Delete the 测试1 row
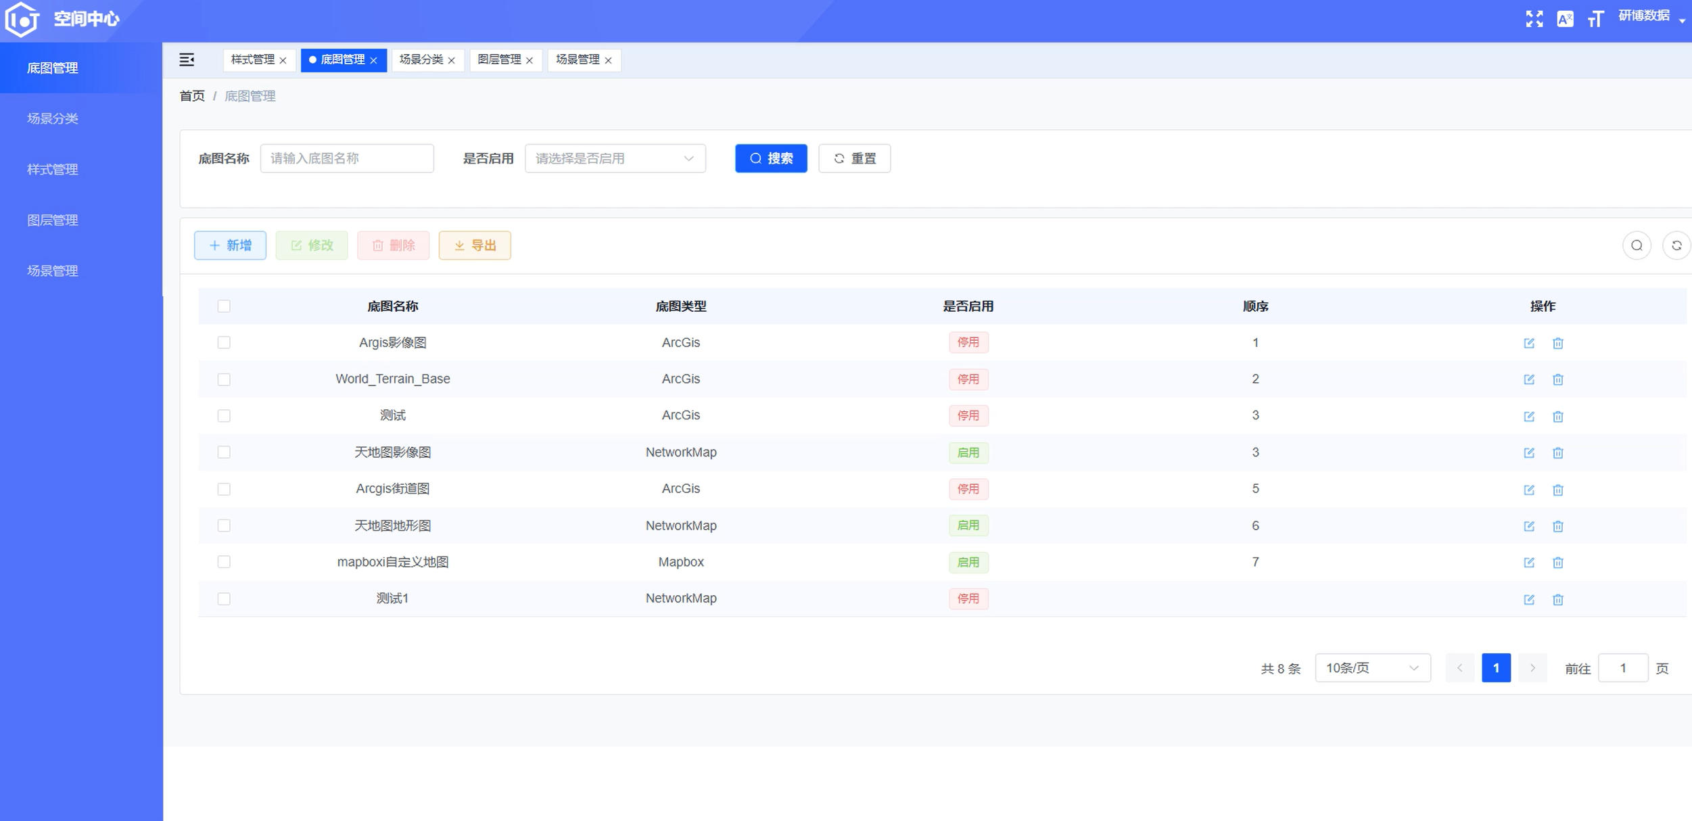 pos(1558,599)
